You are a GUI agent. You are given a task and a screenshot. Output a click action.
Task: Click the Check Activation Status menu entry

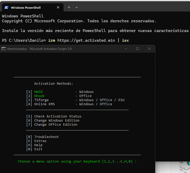click(58, 116)
